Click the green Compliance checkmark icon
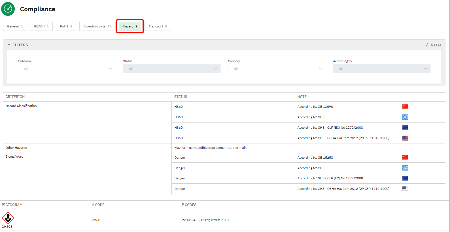This screenshot has width=450, height=232. pos(8,9)
